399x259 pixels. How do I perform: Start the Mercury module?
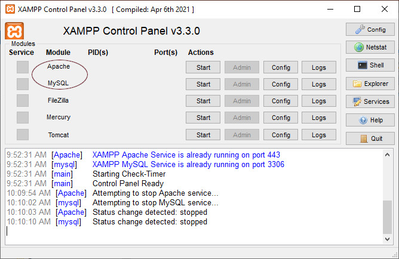pos(203,118)
